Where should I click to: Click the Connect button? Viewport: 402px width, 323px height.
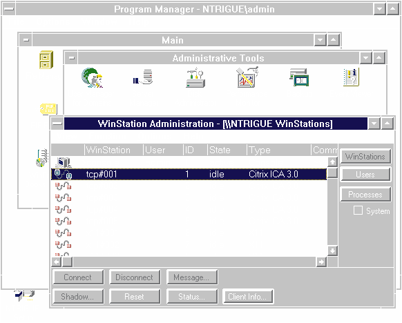pos(78,277)
